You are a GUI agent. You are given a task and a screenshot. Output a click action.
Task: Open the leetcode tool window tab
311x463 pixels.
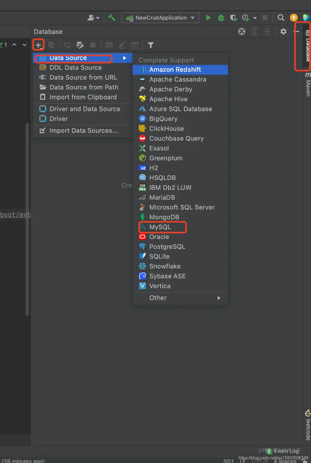pyautogui.click(x=308, y=425)
